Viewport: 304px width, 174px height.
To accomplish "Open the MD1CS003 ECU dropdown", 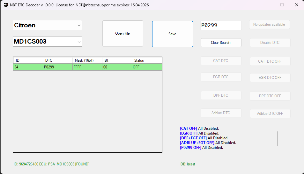I will tap(47, 42).
